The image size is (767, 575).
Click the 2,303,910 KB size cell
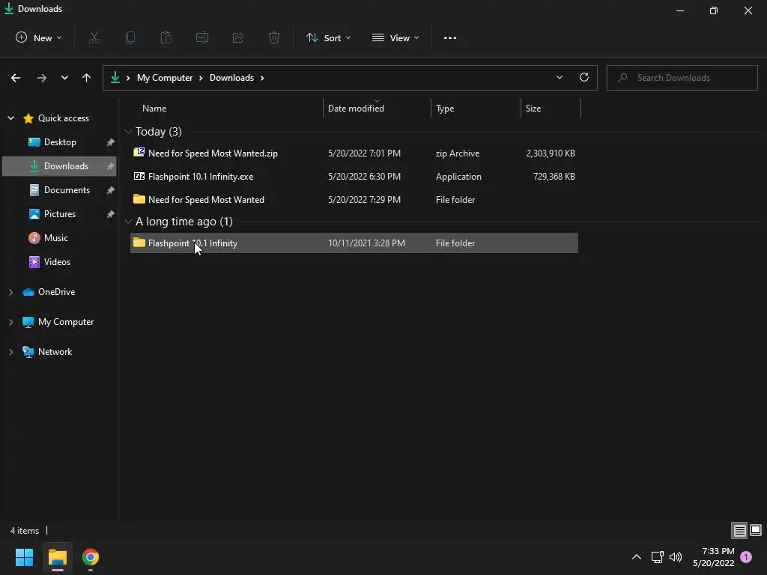coord(551,153)
